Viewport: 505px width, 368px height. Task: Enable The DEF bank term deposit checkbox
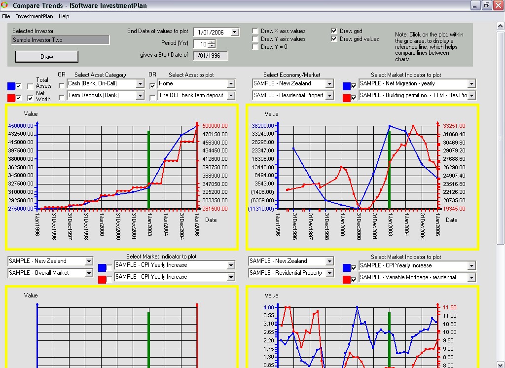153,98
